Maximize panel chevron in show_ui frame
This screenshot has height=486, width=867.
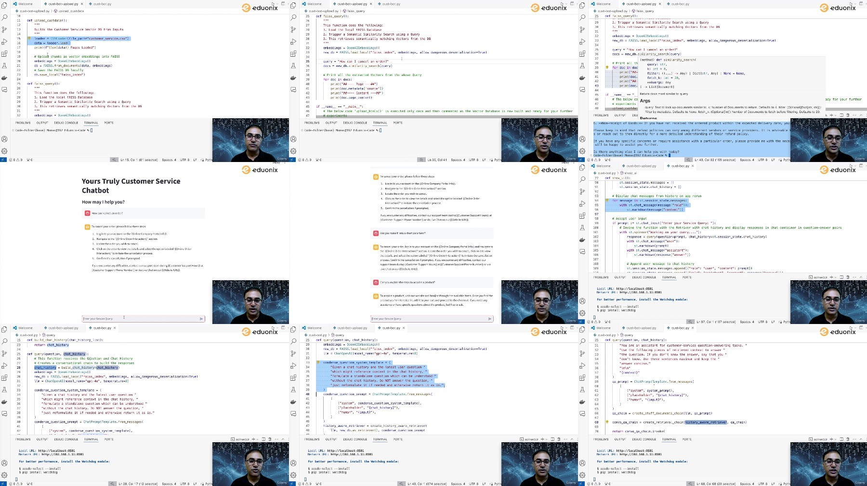point(861,277)
